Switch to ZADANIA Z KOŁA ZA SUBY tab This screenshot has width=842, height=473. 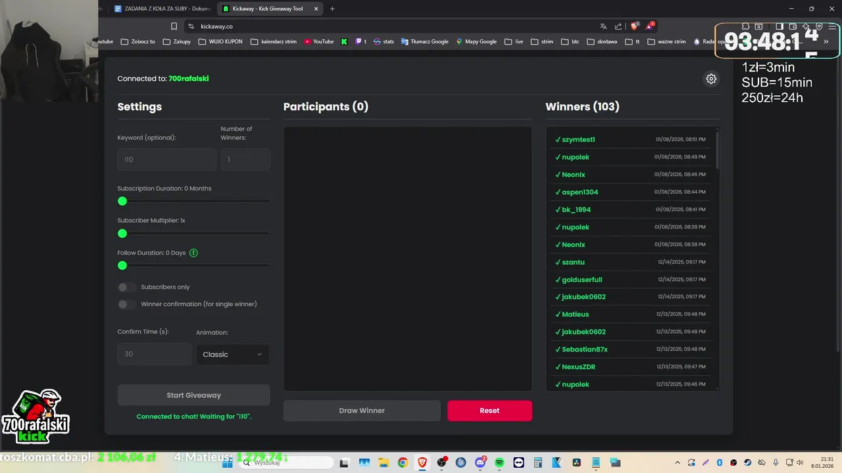(161, 9)
